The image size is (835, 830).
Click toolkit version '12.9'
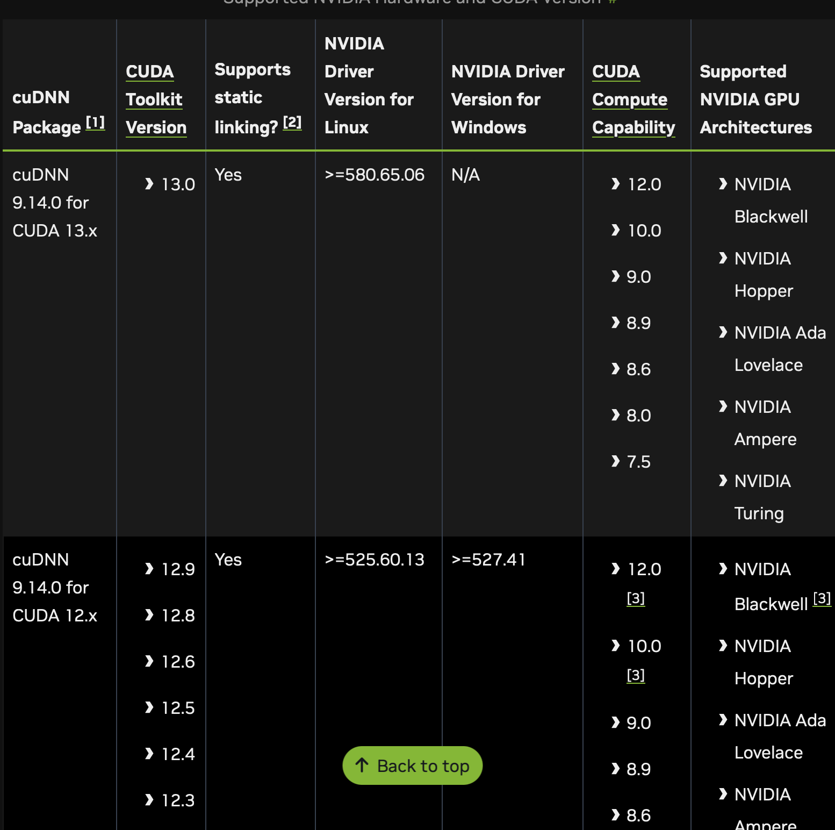tap(178, 569)
